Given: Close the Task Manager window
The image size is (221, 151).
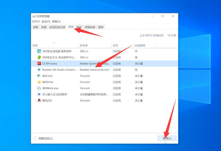Looking at the screenshot, I should tap(173, 16).
